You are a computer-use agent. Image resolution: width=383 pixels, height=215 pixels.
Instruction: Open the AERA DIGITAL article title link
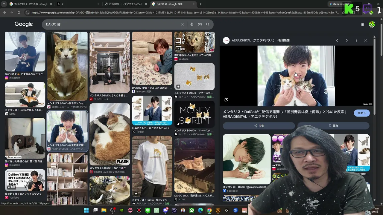point(284,114)
